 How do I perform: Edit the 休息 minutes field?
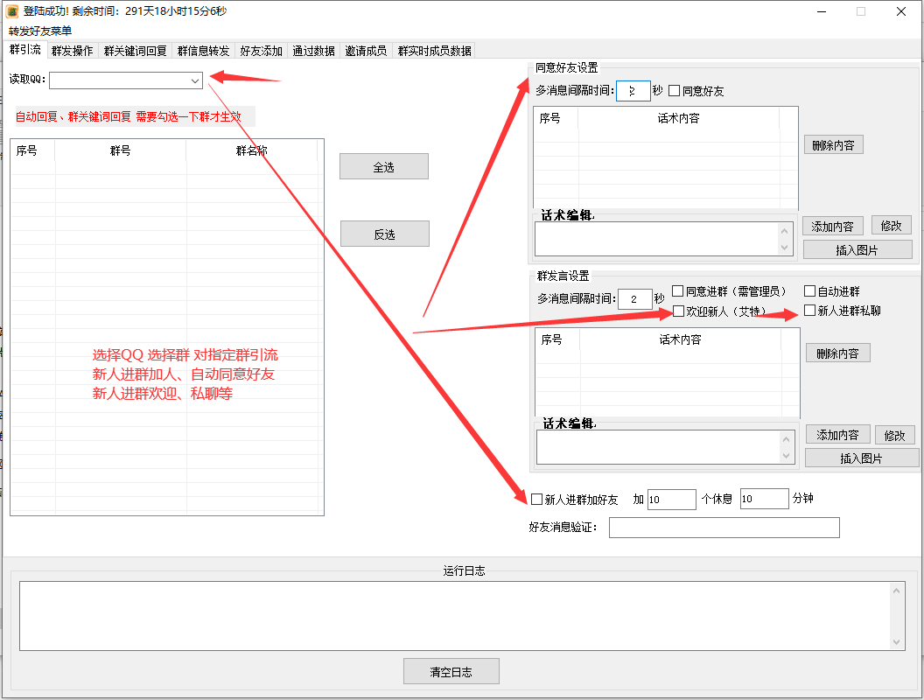pos(764,499)
